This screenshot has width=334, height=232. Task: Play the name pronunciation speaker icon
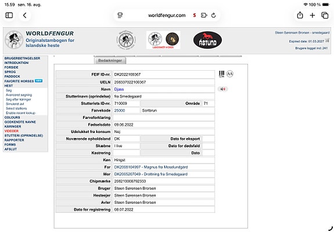(x=223, y=89)
